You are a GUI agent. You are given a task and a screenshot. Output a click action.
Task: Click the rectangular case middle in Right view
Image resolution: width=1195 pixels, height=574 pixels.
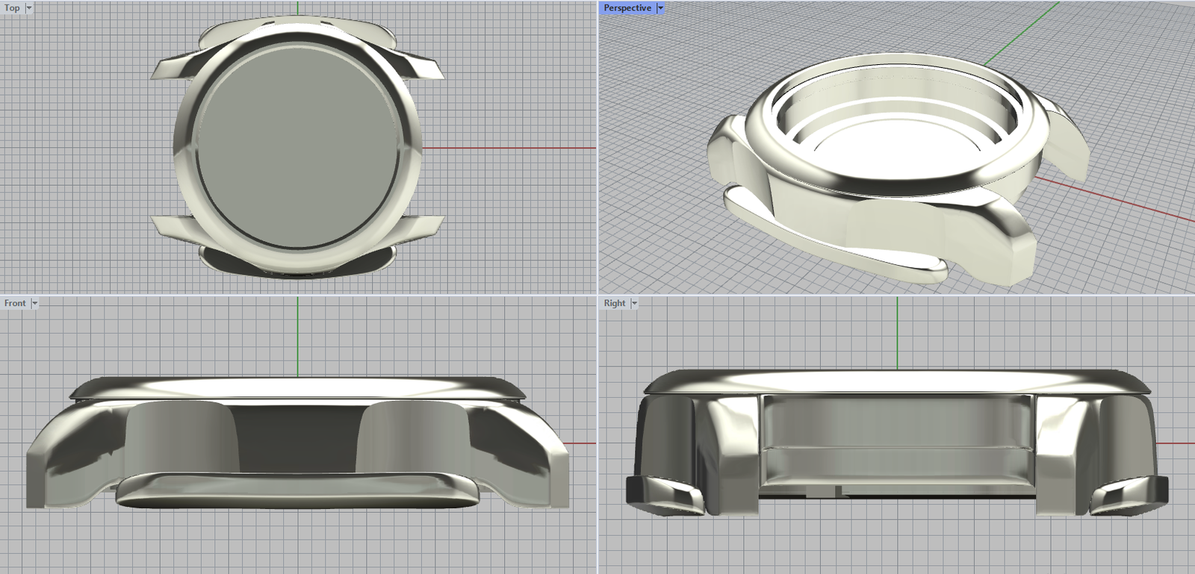point(896,440)
